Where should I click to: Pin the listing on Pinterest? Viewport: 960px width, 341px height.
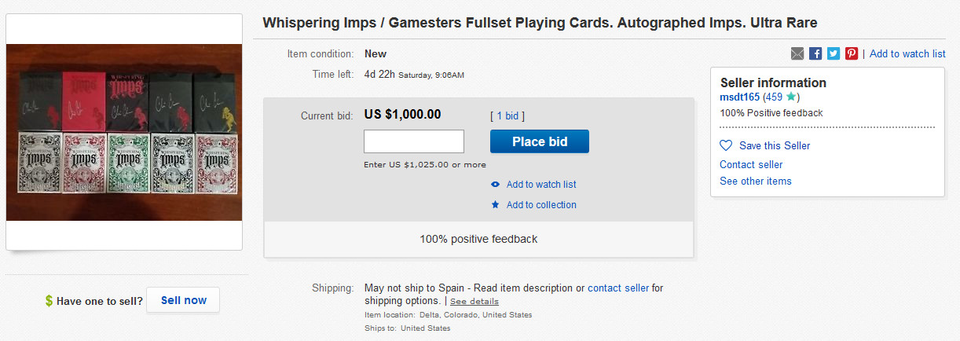coord(852,53)
